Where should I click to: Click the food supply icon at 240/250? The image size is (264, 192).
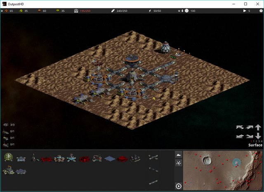coord(113,11)
